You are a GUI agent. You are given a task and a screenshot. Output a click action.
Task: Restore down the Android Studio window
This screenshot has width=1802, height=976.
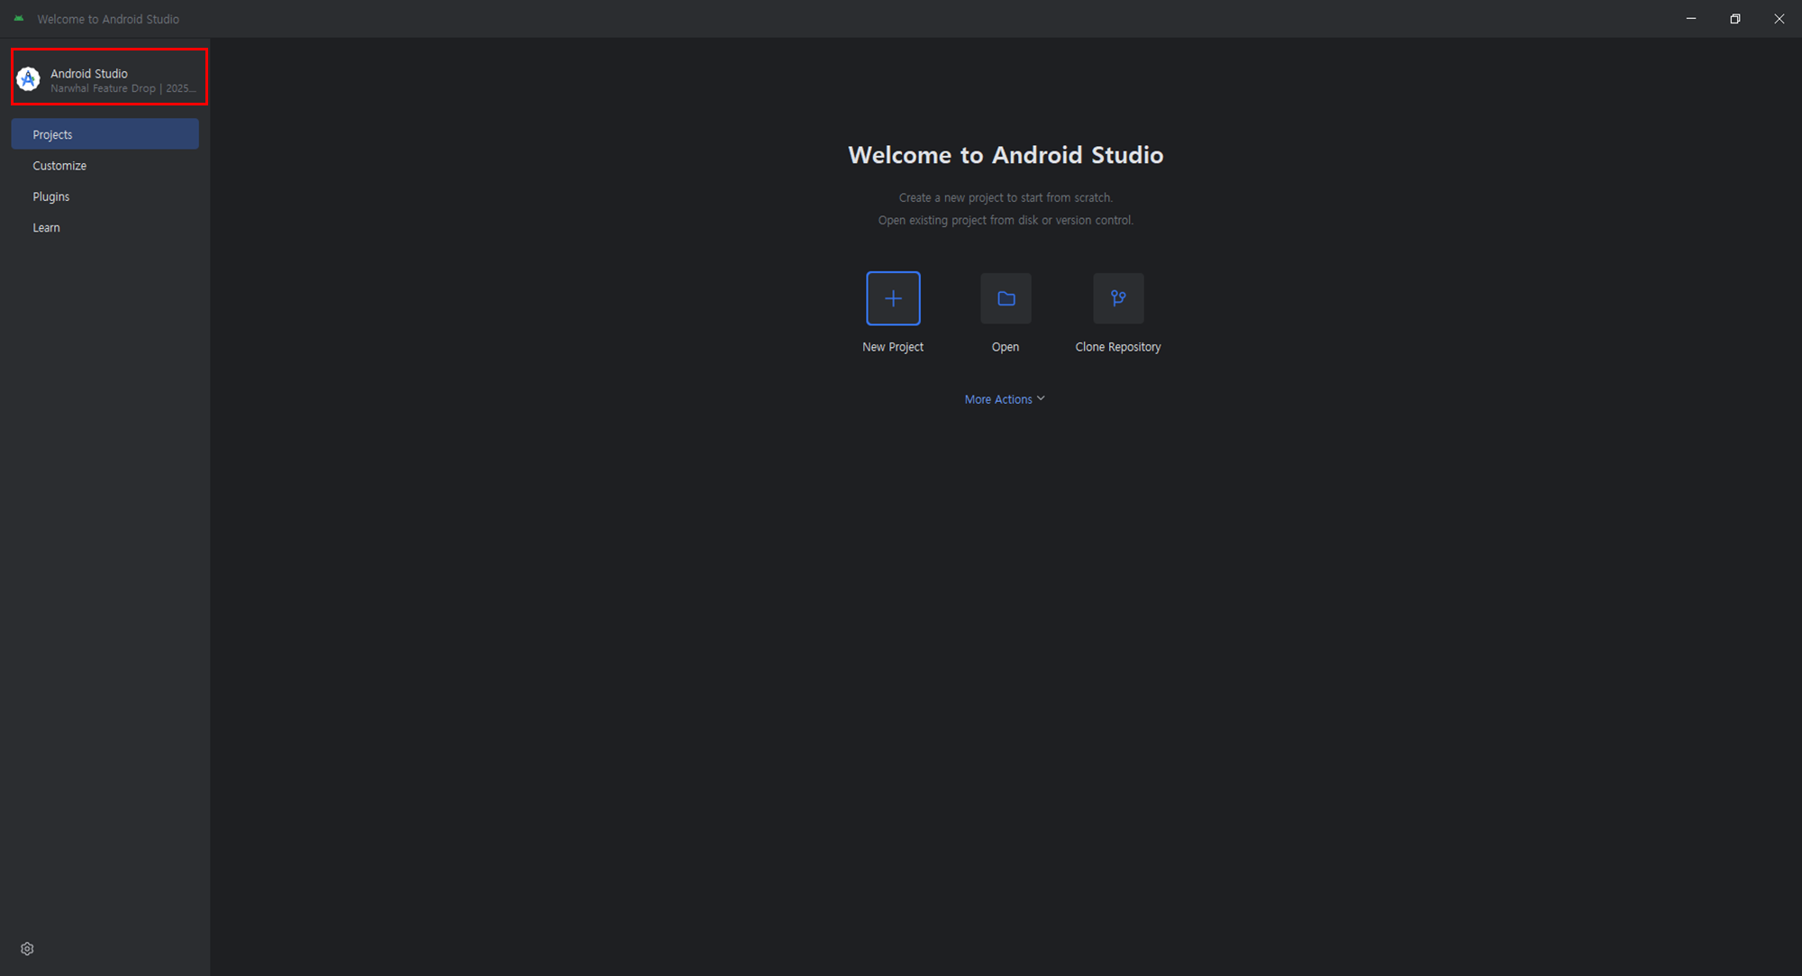pyautogui.click(x=1735, y=18)
